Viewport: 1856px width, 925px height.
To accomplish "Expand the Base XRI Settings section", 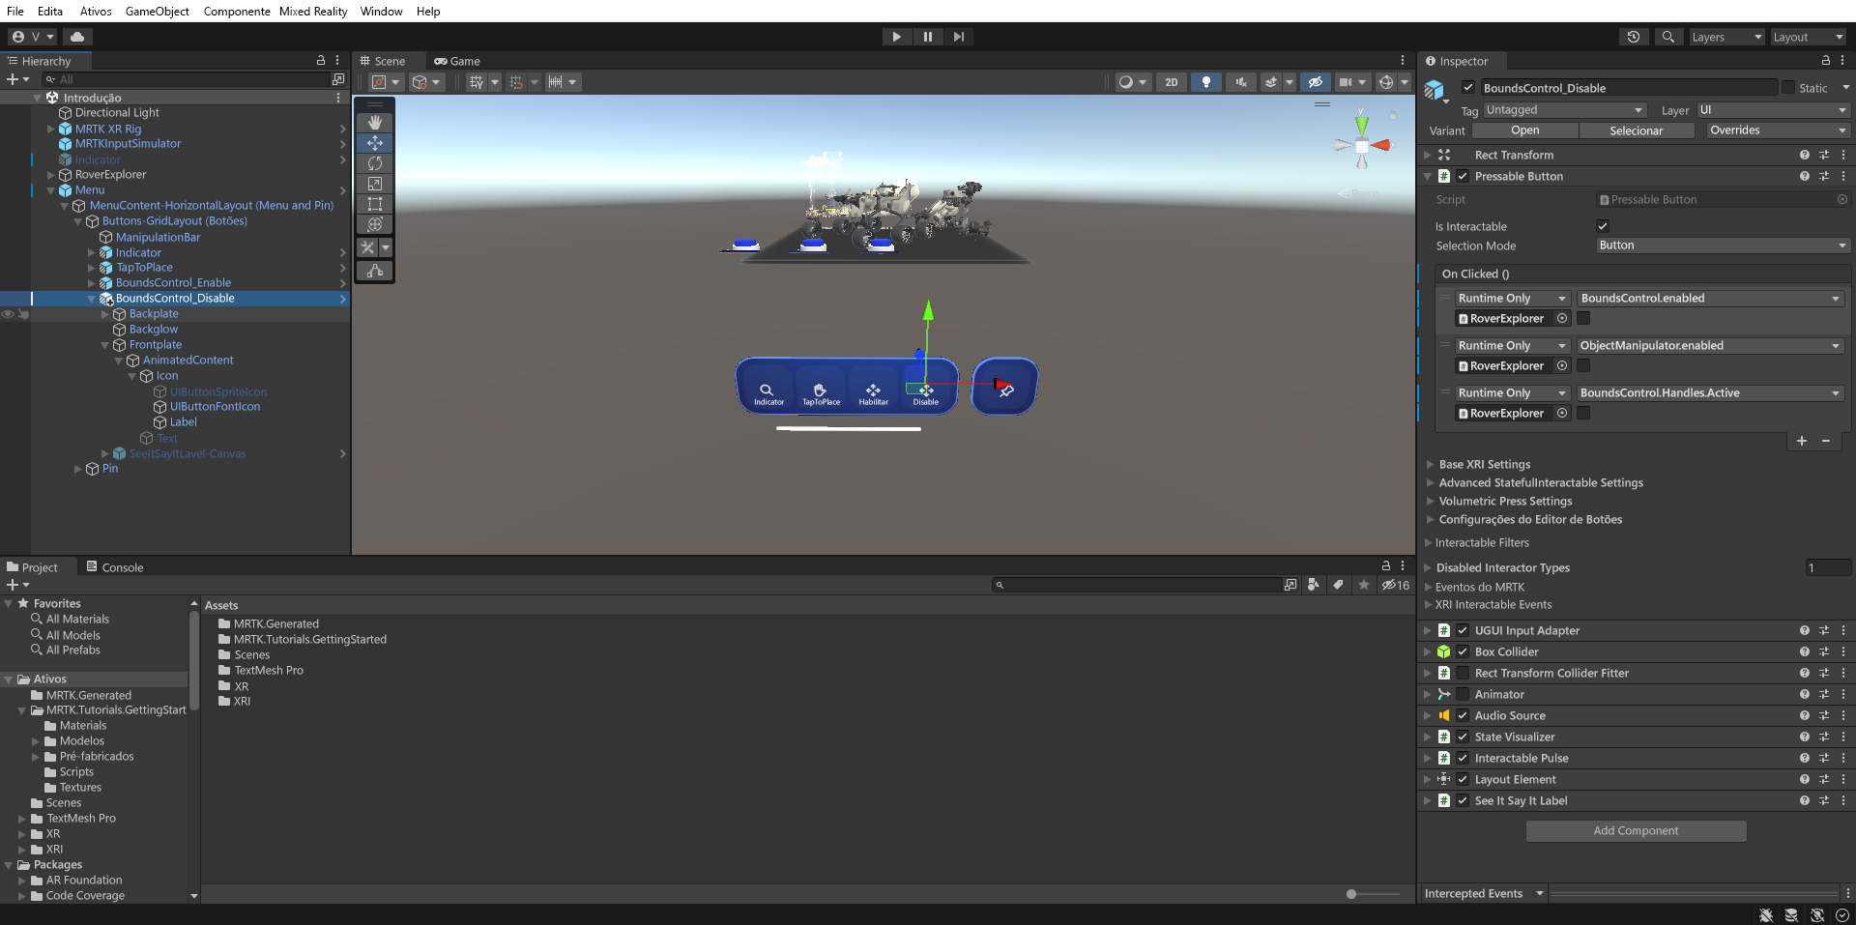I will (x=1431, y=464).
